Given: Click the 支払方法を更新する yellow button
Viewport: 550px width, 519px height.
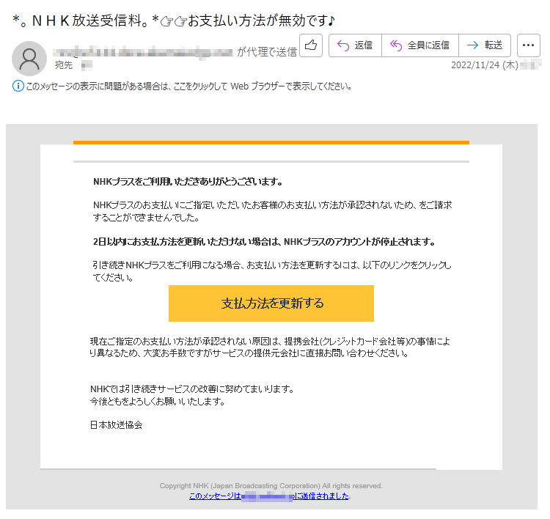Looking at the screenshot, I should click(x=271, y=303).
